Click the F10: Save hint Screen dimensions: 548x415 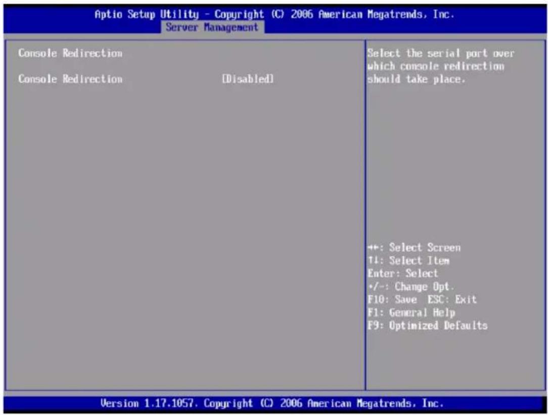392,300
